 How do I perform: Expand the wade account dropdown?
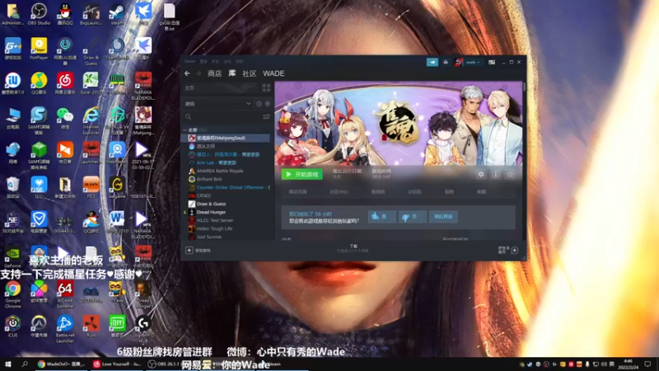click(x=472, y=63)
